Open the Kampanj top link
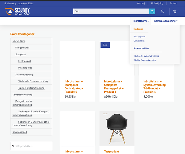 (x=142, y=3)
